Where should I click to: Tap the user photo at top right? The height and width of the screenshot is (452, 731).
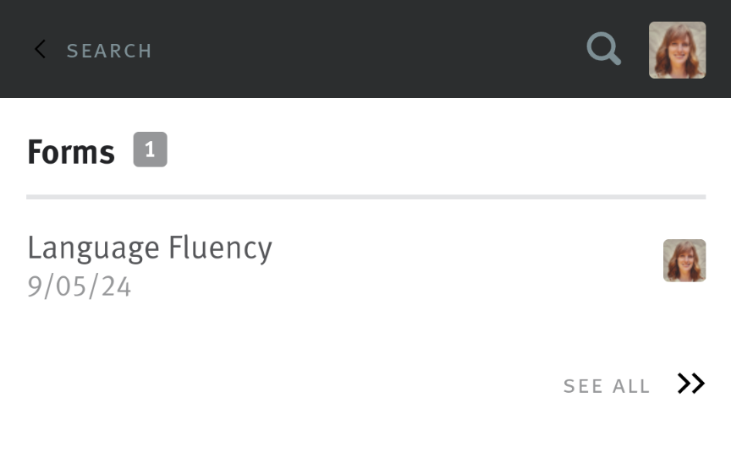click(x=677, y=50)
